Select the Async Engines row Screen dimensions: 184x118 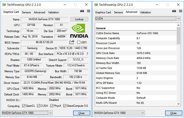tap(136, 78)
